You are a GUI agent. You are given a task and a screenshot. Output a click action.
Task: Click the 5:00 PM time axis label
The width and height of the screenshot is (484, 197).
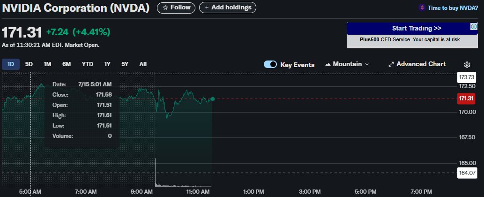point(365,192)
